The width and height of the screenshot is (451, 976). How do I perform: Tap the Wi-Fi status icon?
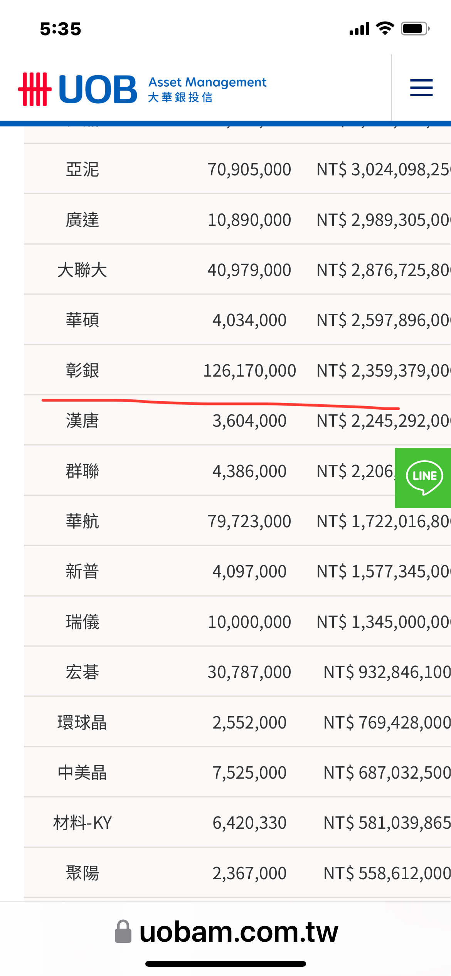[x=385, y=29]
